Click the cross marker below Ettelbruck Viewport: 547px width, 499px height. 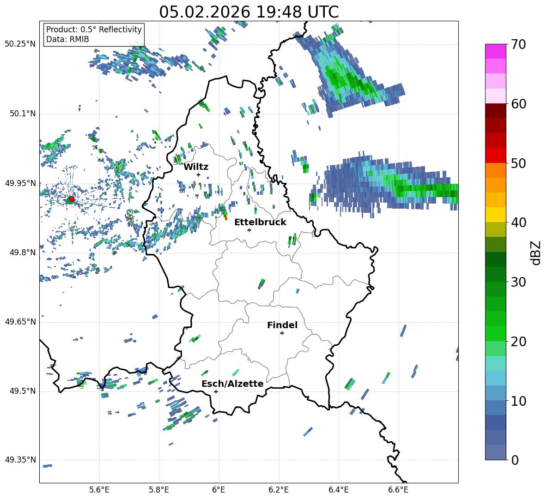(x=249, y=230)
